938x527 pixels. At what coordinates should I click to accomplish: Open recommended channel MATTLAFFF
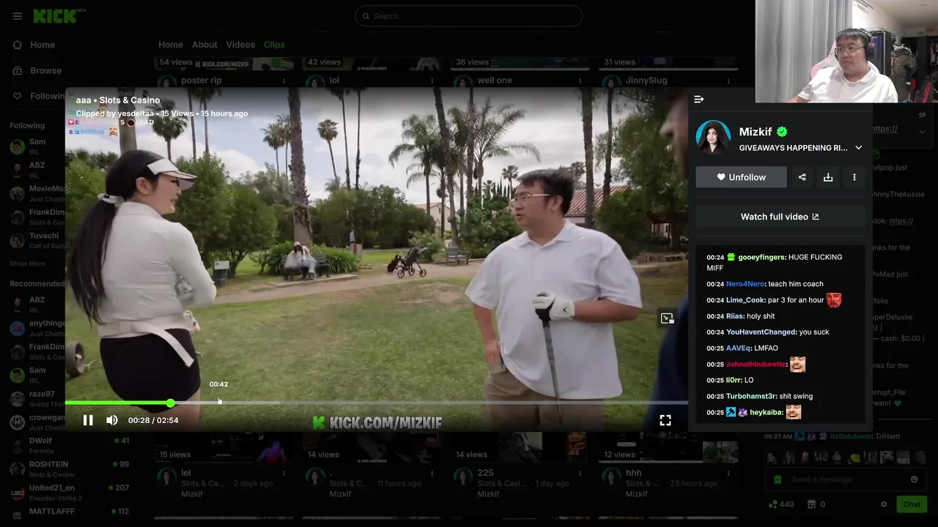[70, 515]
